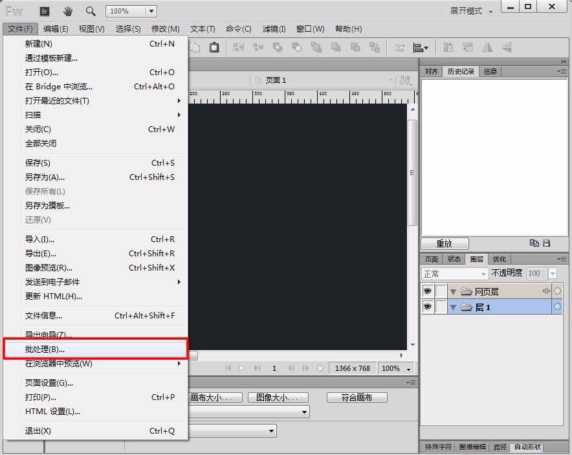Open the 正常 blend mode dropdown

click(x=454, y=273)
